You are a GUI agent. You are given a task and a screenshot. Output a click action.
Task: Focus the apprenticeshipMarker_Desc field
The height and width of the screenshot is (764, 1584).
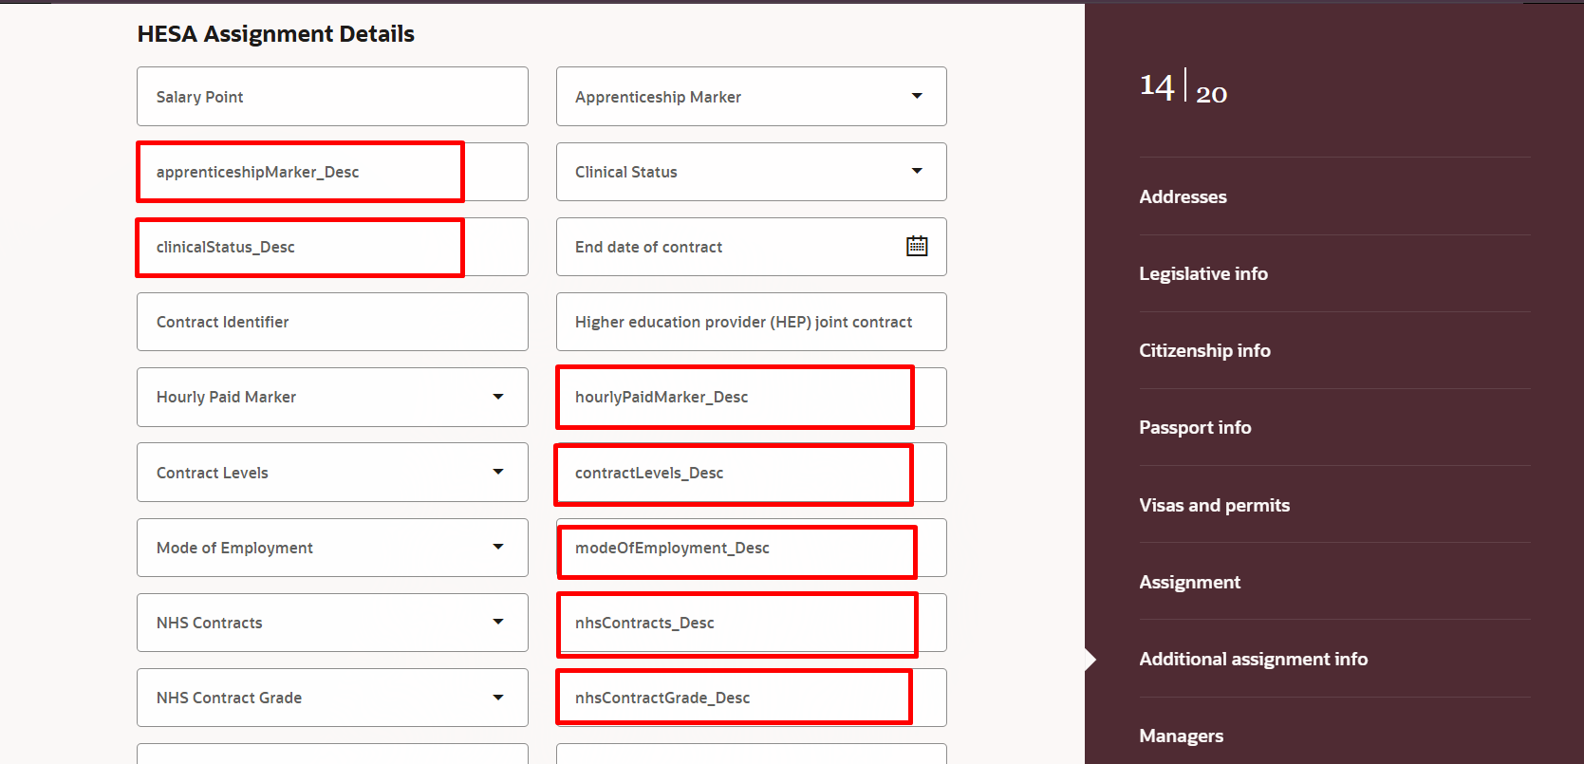332,172
